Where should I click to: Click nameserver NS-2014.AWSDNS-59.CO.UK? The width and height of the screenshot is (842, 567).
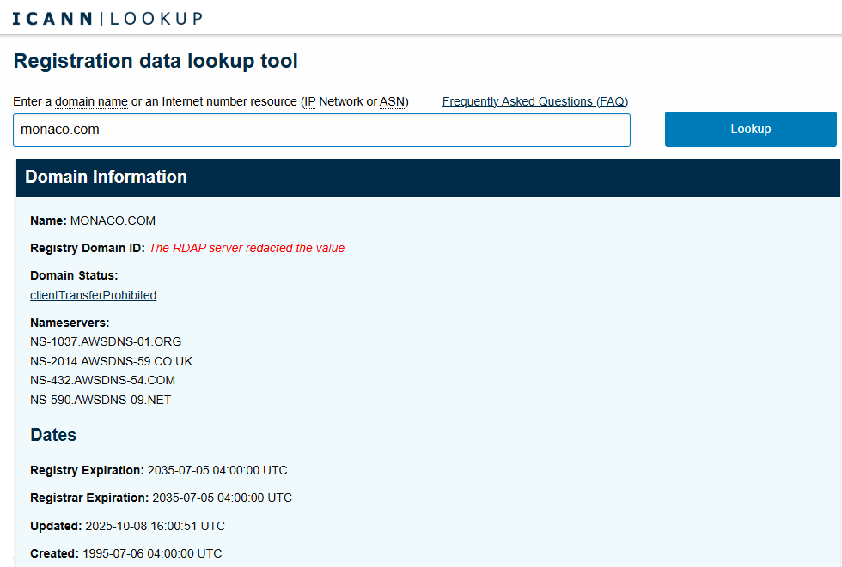click(111, 361)
